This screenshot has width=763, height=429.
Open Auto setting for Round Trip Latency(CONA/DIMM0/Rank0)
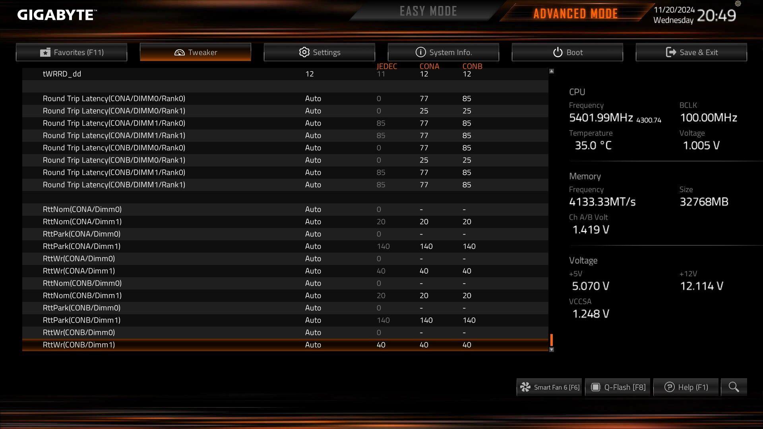coord(313,99)
